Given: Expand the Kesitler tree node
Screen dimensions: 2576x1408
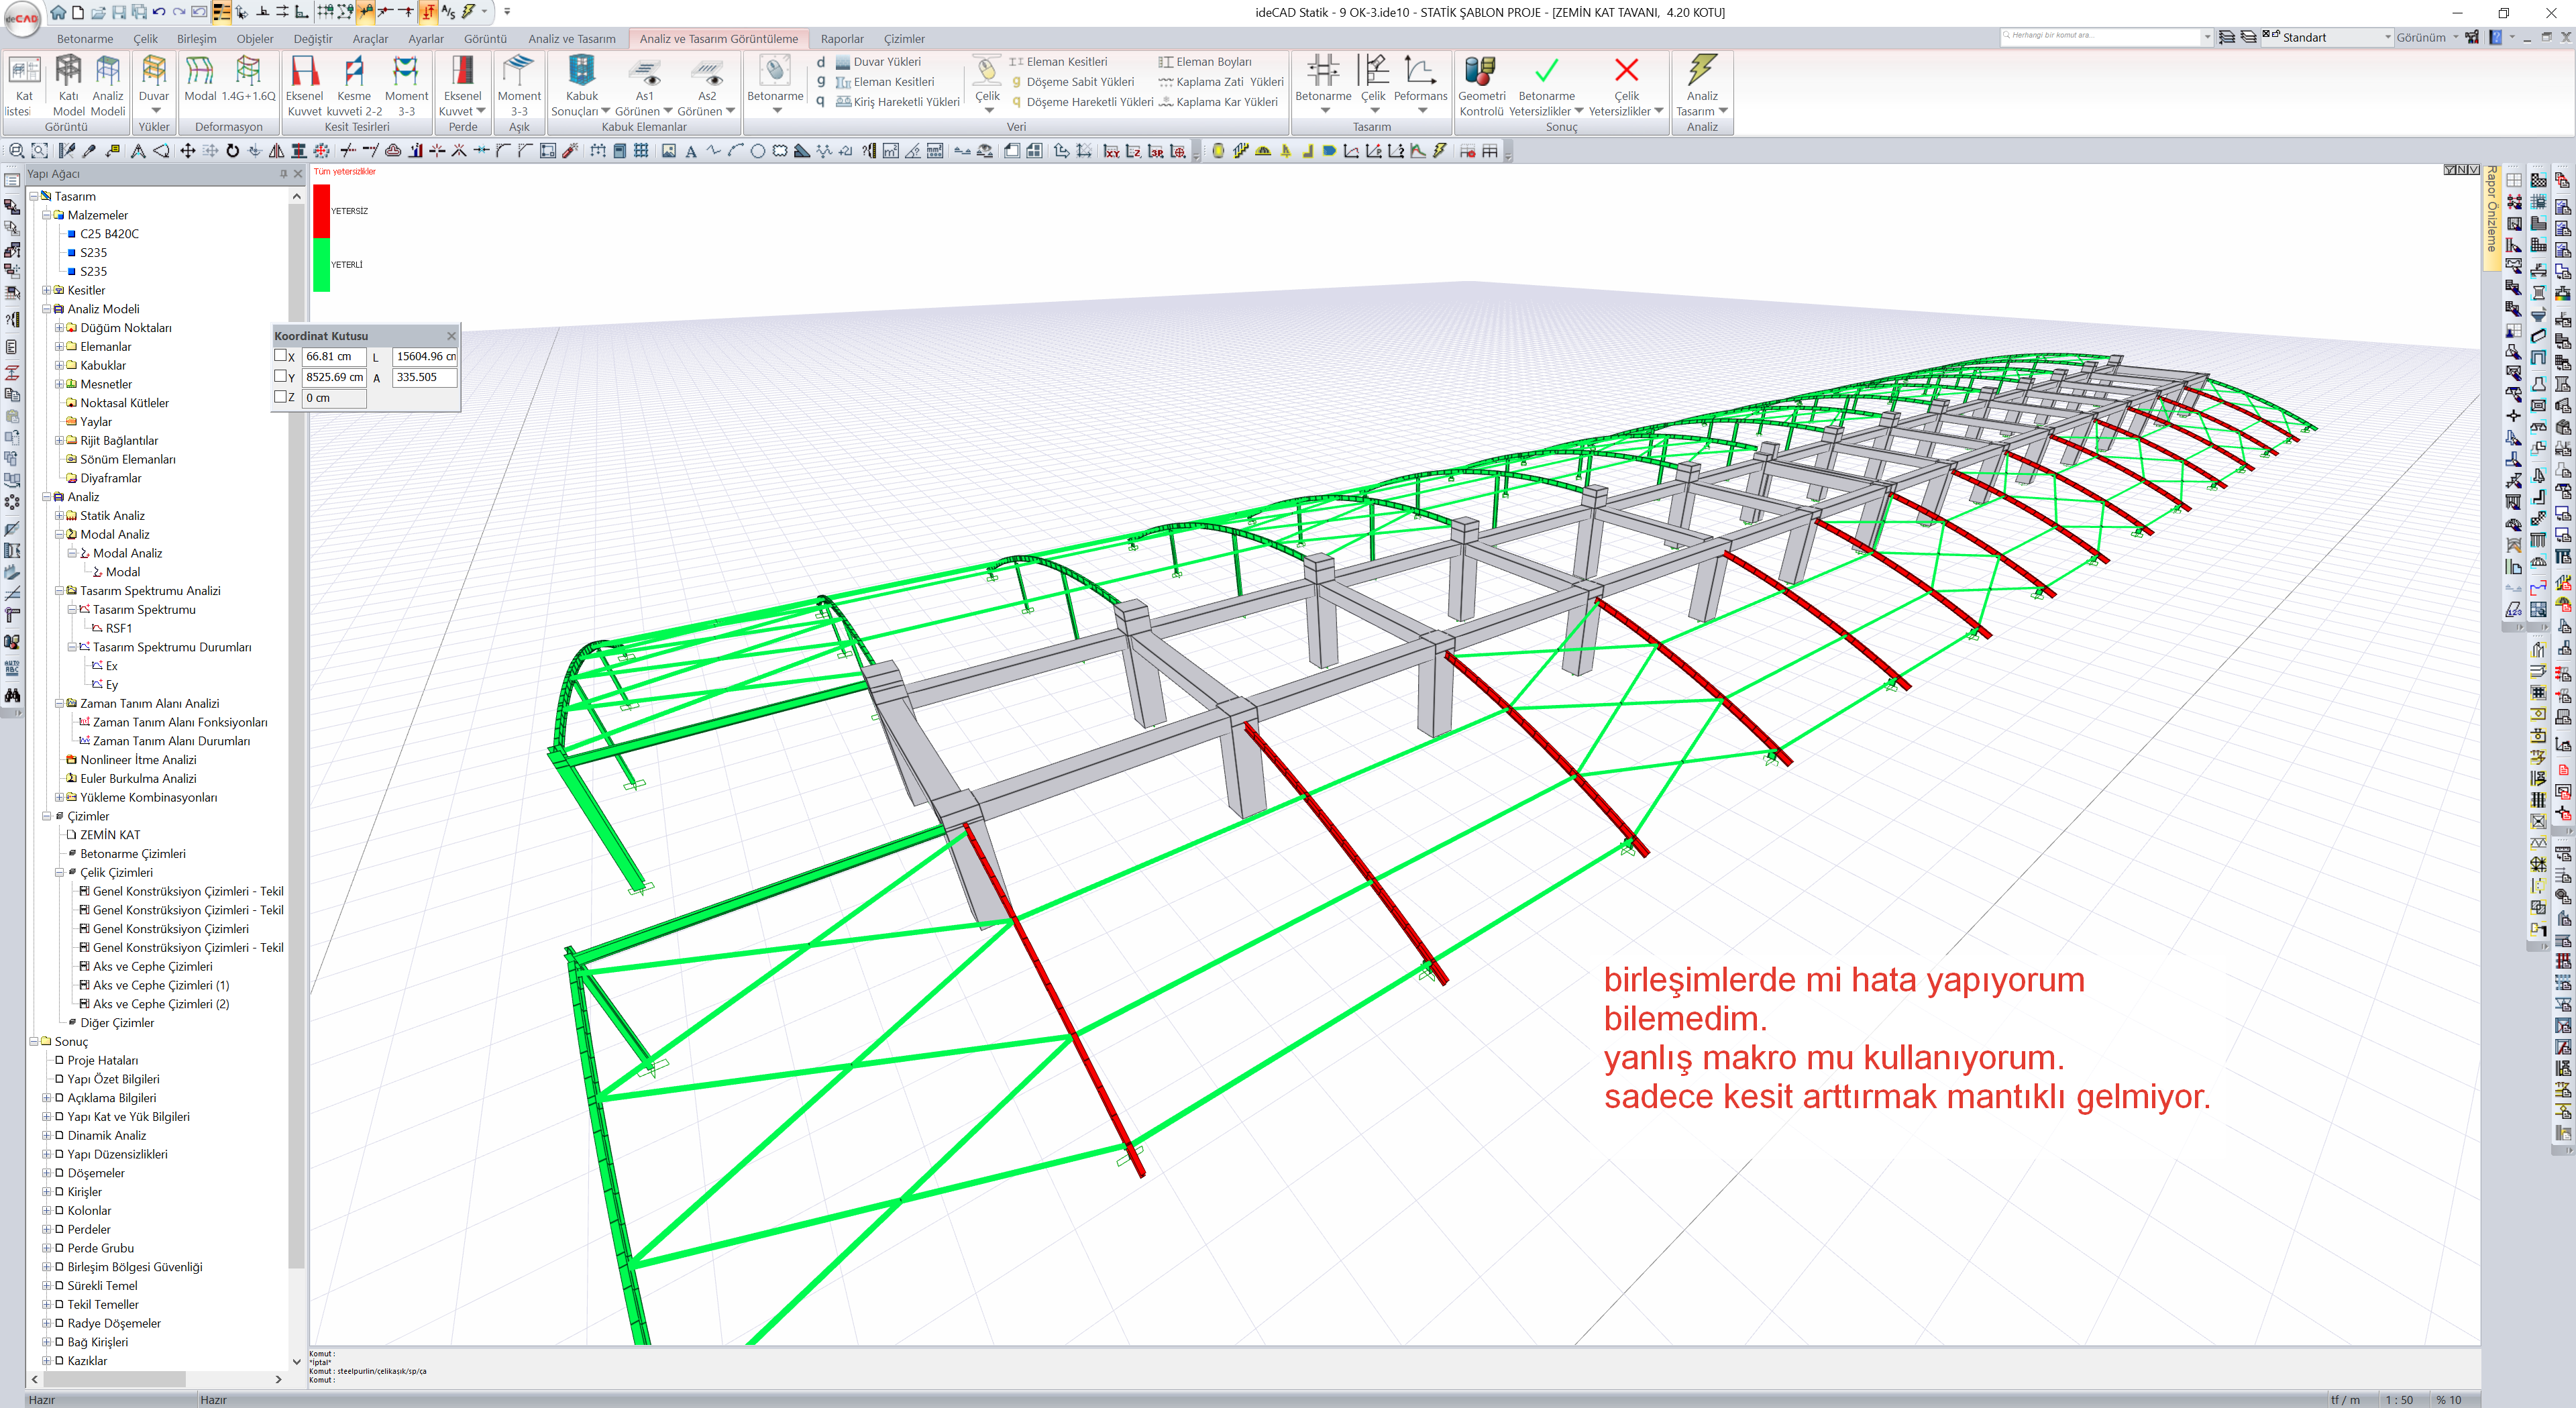Looking at the screenshot, I should tap(46, 290).
